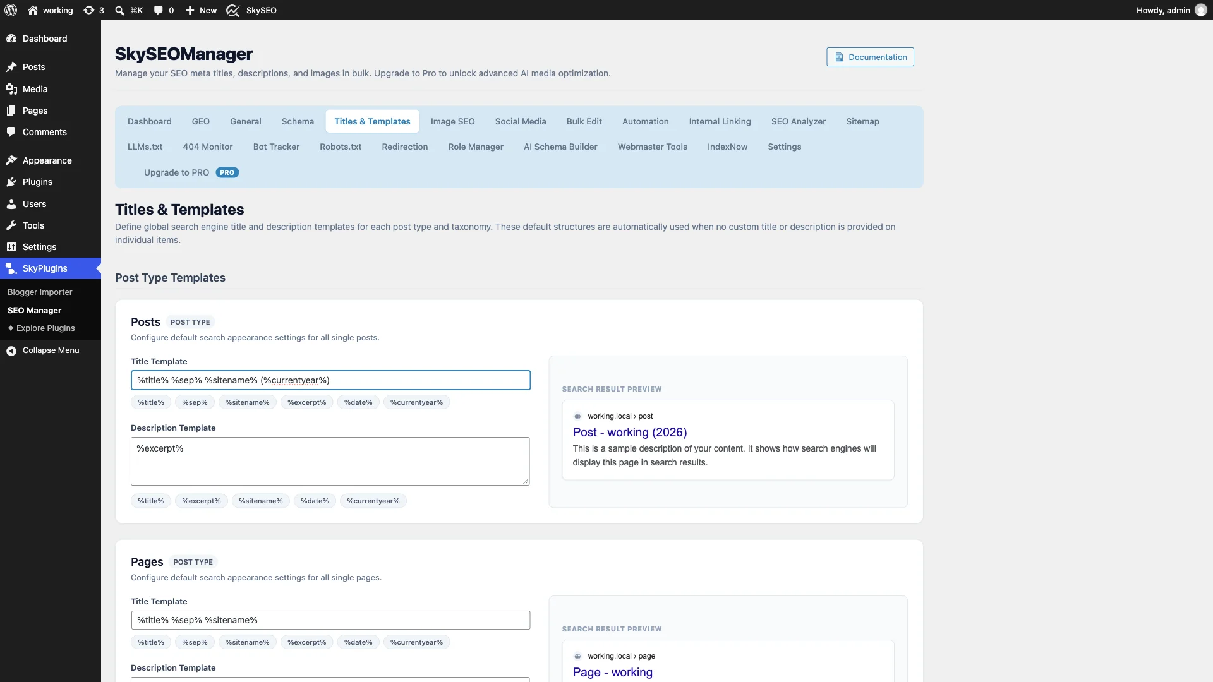Screen dimensions: 1213x682
Task: Click the Post - working (2026) preview title
Action: (629, 433)
